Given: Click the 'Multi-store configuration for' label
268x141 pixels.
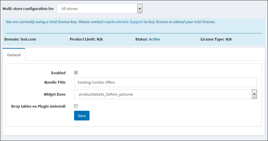Looking at the screenshot, I should tap(28, 9).
